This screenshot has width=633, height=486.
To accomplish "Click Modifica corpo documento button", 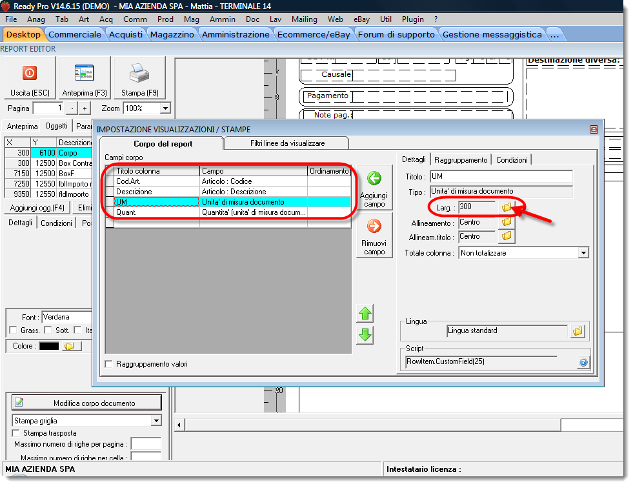I will (x=86, y=403).
